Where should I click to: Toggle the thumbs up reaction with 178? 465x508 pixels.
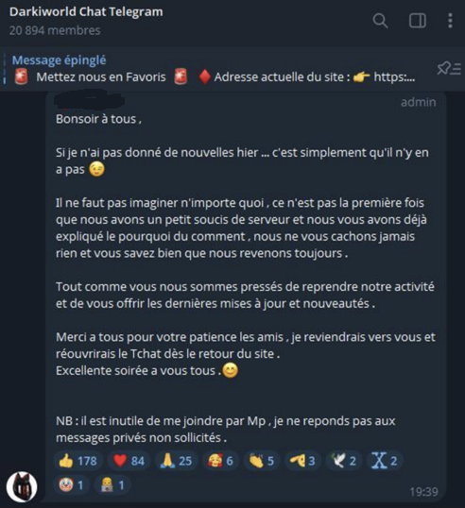pos(77,461)
